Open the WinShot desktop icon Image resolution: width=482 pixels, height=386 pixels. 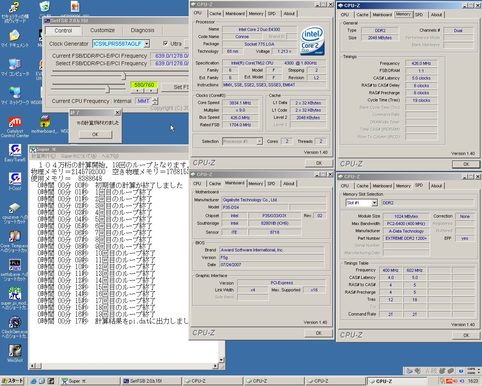[x=15, y=351]
